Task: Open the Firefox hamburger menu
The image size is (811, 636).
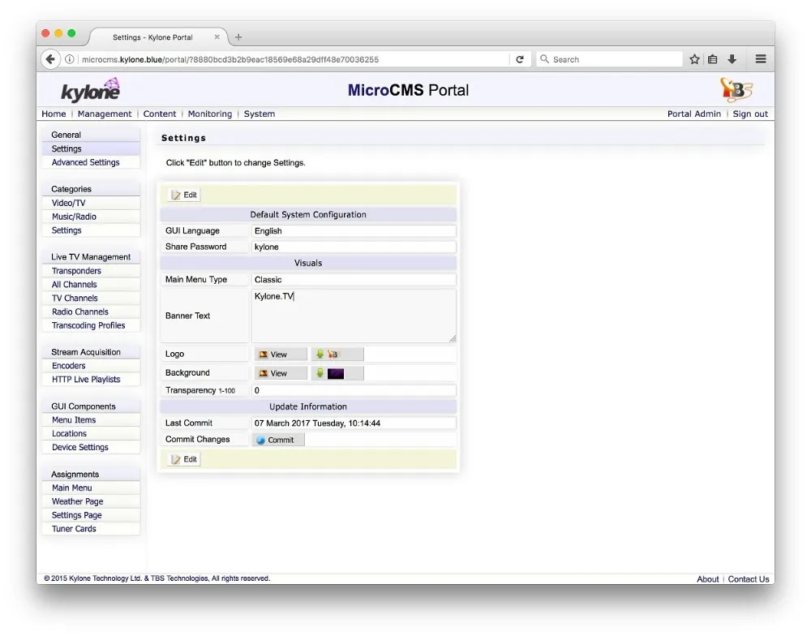Action: pyautogui.click(x=760, y=59)
